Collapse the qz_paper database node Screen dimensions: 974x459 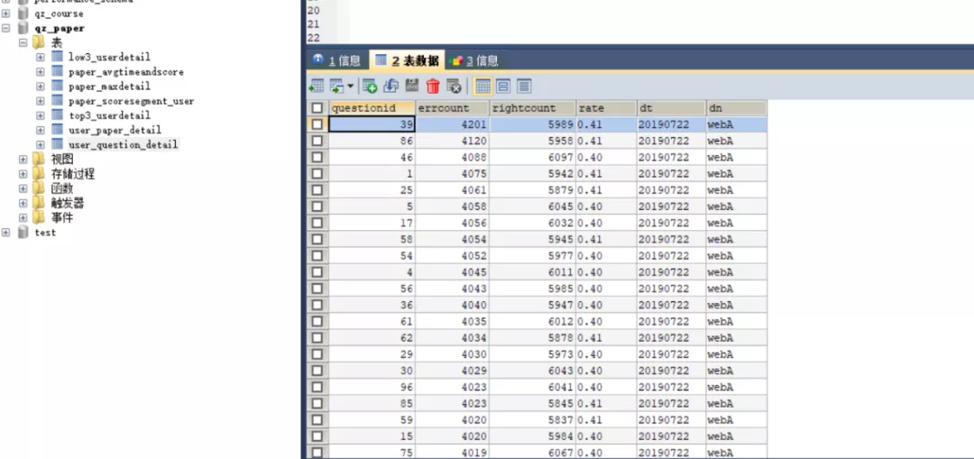pyautogui.click(x=7, y=28)
